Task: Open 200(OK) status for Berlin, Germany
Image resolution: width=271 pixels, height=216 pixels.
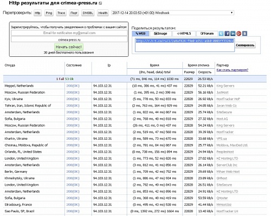Action: click(x=73, y=172)
